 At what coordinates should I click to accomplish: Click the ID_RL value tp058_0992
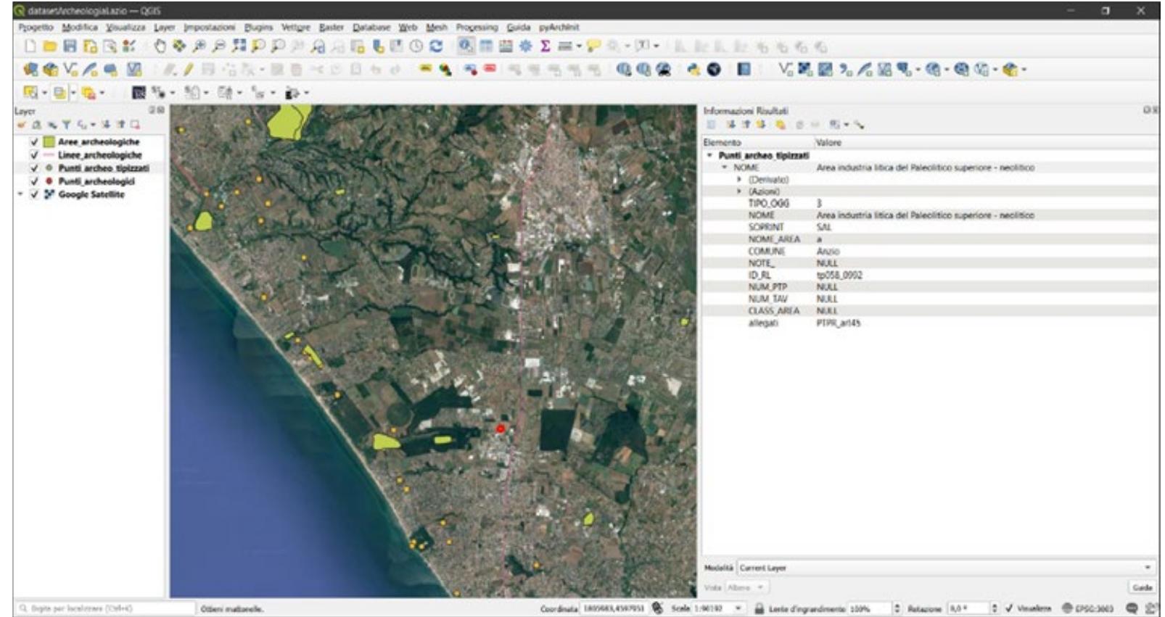pos(839,275)
